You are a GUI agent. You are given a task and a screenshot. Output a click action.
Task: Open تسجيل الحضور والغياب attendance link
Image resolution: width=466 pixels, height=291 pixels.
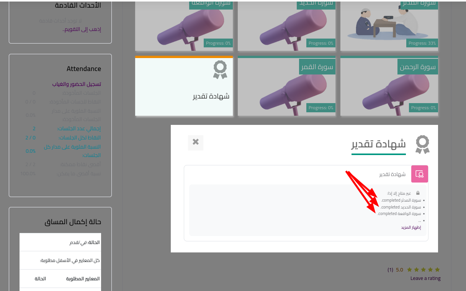(x=77, y=84)
